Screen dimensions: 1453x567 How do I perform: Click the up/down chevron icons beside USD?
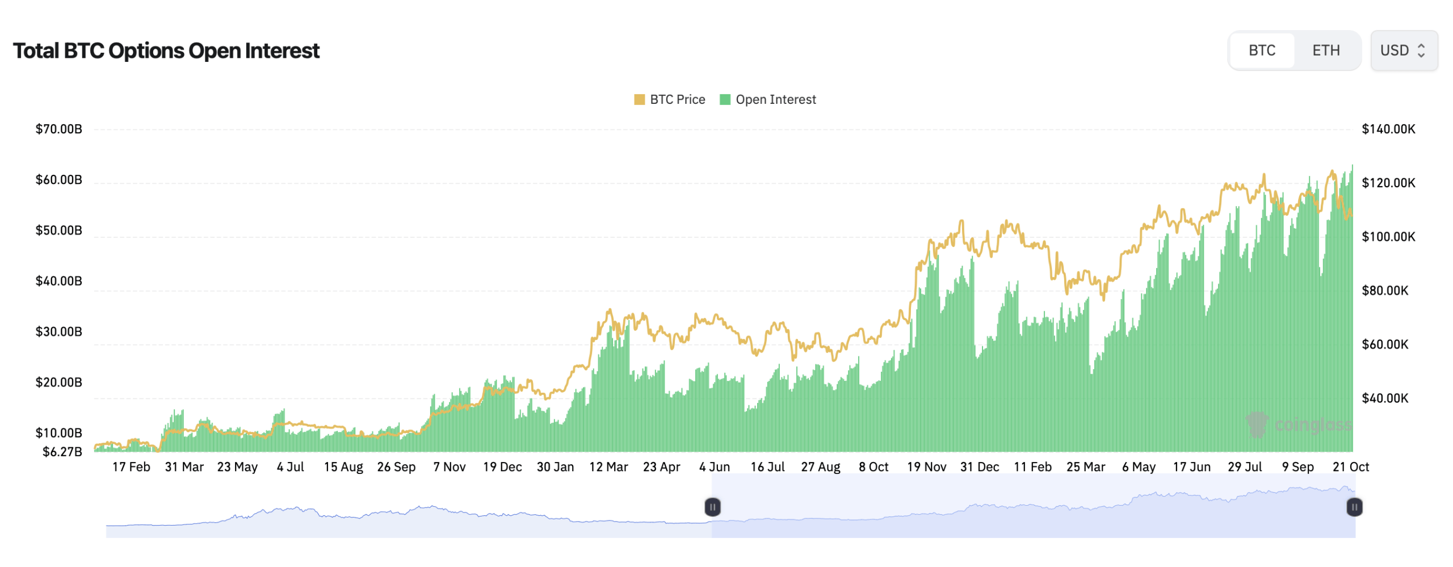point(1421,51)
